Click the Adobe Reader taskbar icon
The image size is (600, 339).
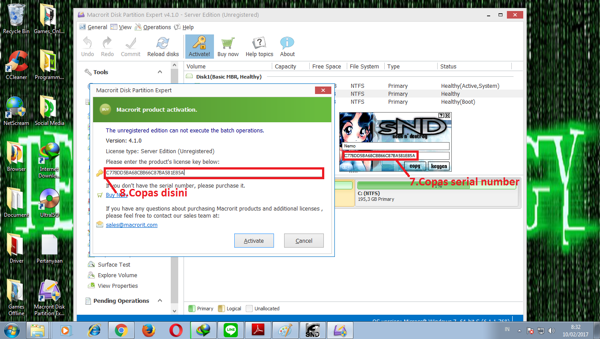click(x=258, y=330)
